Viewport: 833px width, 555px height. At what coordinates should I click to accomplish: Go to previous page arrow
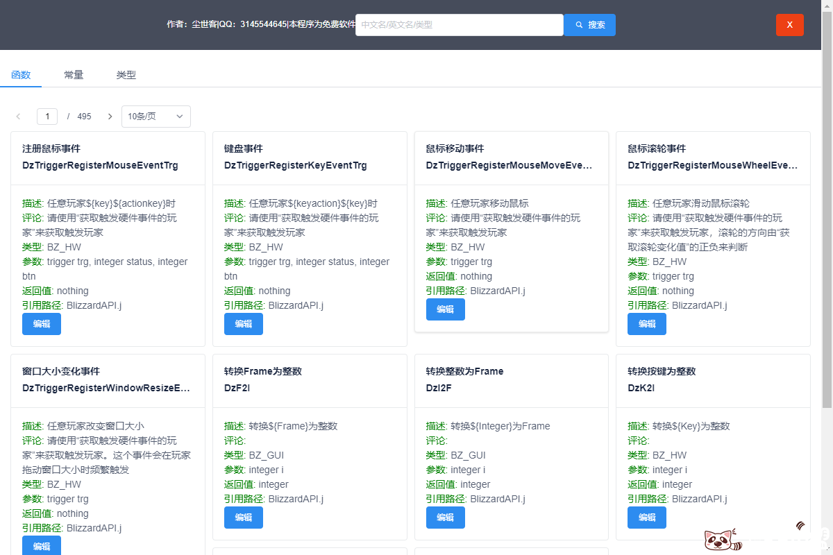[18, 117]
